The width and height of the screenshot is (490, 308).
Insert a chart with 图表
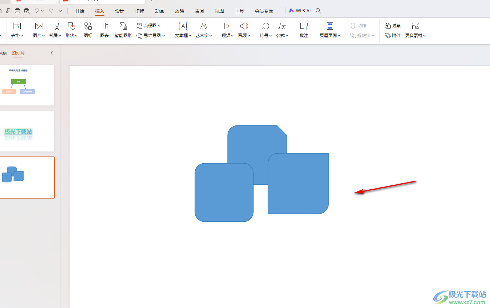pos(104,30)
